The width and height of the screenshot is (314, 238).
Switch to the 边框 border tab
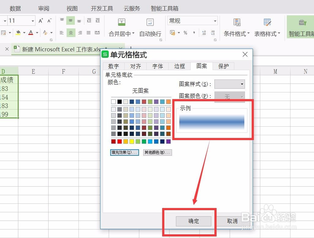[x=179, y=66]
